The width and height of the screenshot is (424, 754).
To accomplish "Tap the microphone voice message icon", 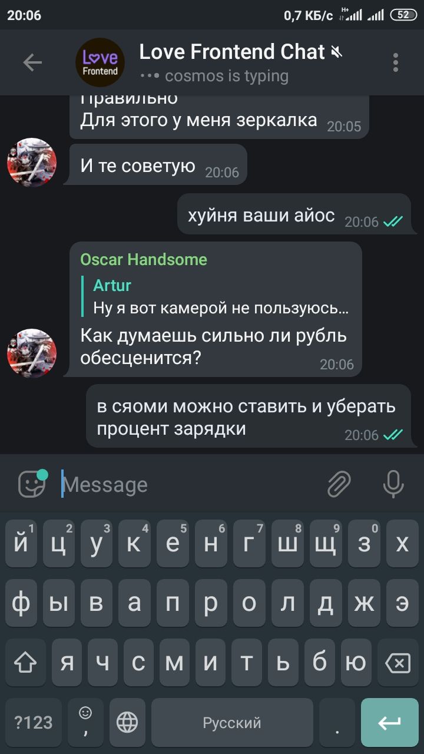I will coord(393,484).
